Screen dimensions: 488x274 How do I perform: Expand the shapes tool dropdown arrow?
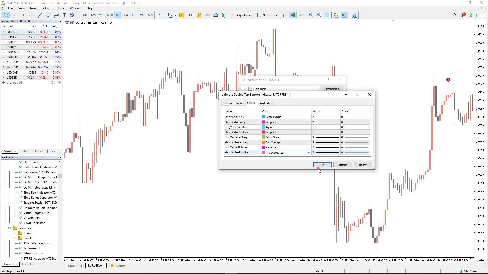(77, 15)
